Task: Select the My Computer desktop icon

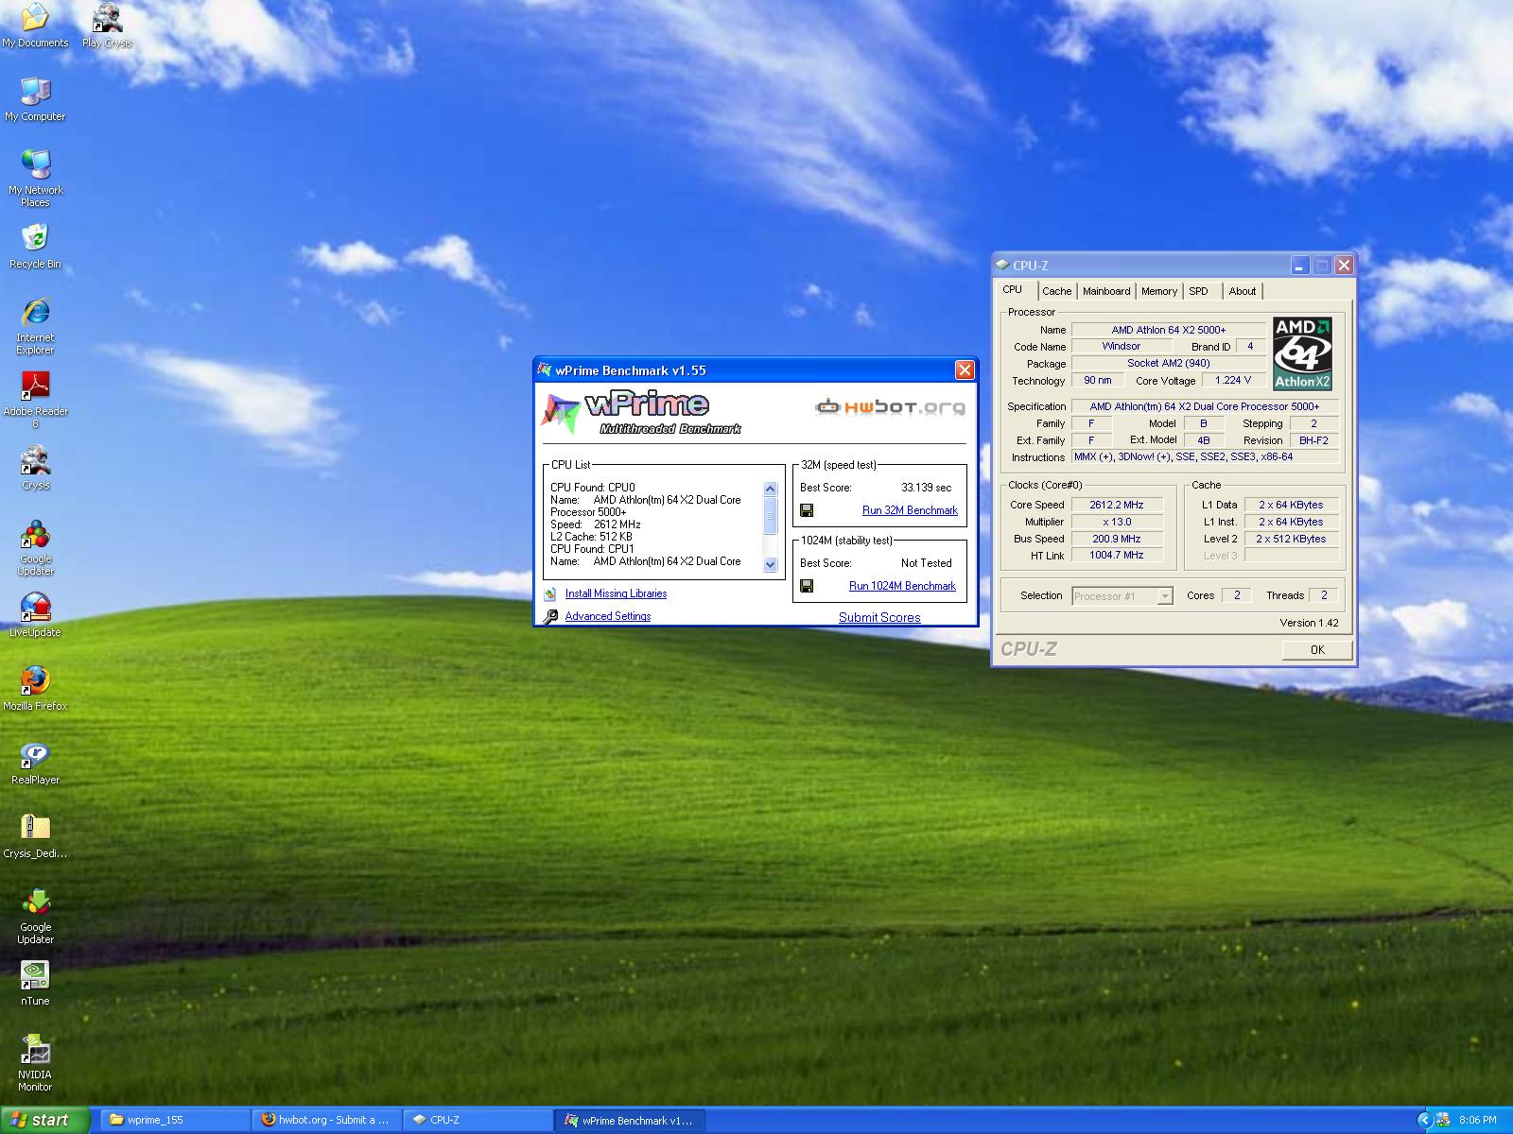Action: pos(35,98)
